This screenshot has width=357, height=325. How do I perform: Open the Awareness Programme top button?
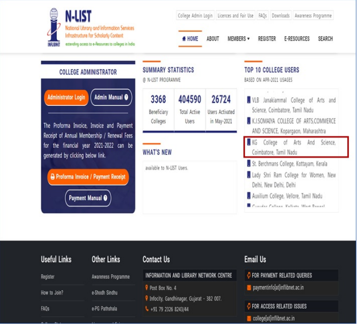pyautogui.click(x=313, y=16)
